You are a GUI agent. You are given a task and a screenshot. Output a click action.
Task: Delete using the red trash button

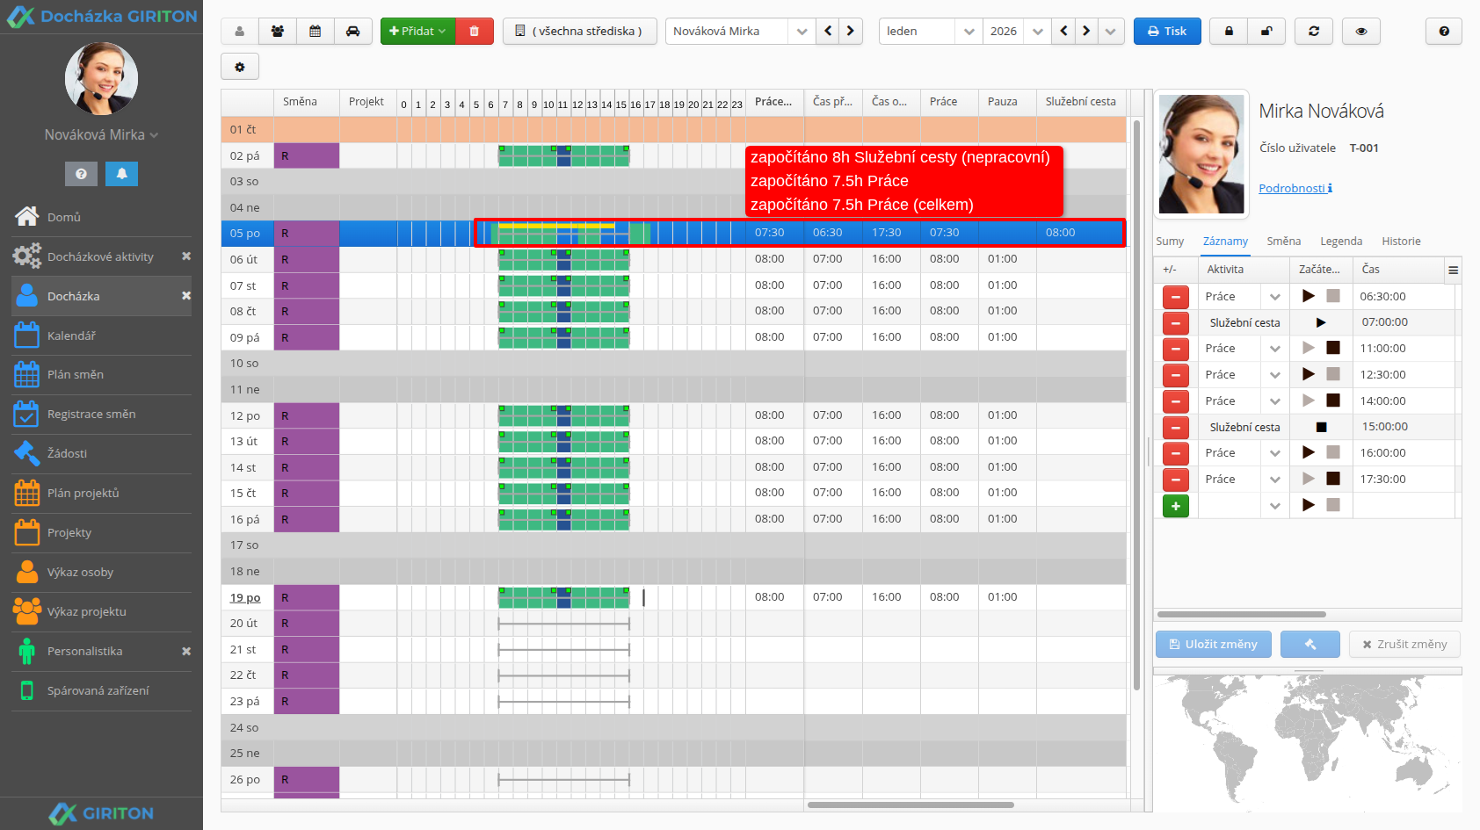[475, 32]
